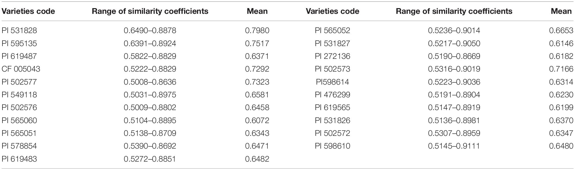Select variety code PI 565052

click(x=333, y=30)
